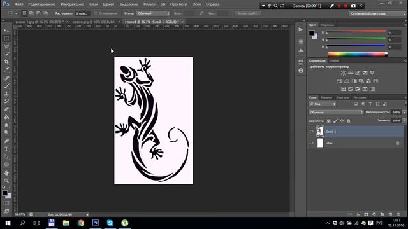This screenshot has width=408, height=229.
Task: Select Слой 1 layer thumbnail
Action: (x=320, y=132)
